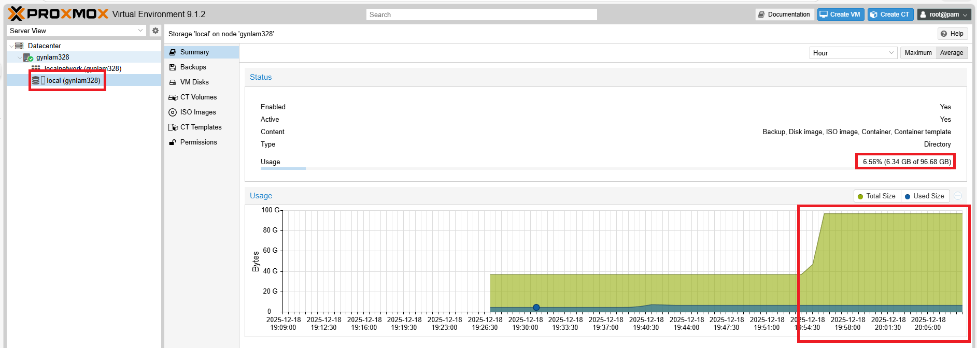The image size is (977, 348).
Task: Open the VM Disks tab
Action: 202,82
